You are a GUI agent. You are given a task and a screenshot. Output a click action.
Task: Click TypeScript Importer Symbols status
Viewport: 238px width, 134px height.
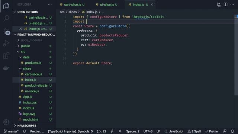pyautogui.click(x=70, y=131)
